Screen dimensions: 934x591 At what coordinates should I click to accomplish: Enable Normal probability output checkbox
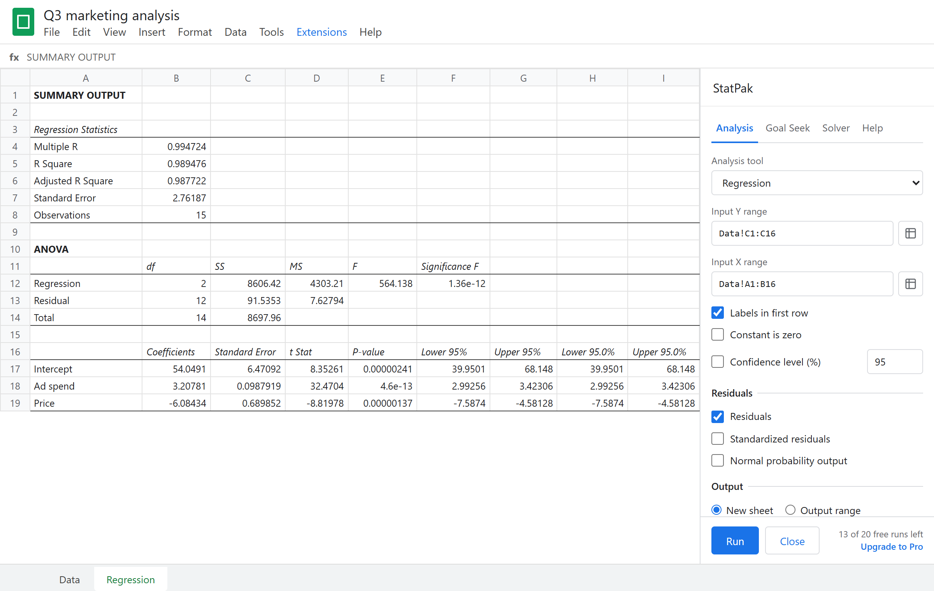(x=718, y=461)
